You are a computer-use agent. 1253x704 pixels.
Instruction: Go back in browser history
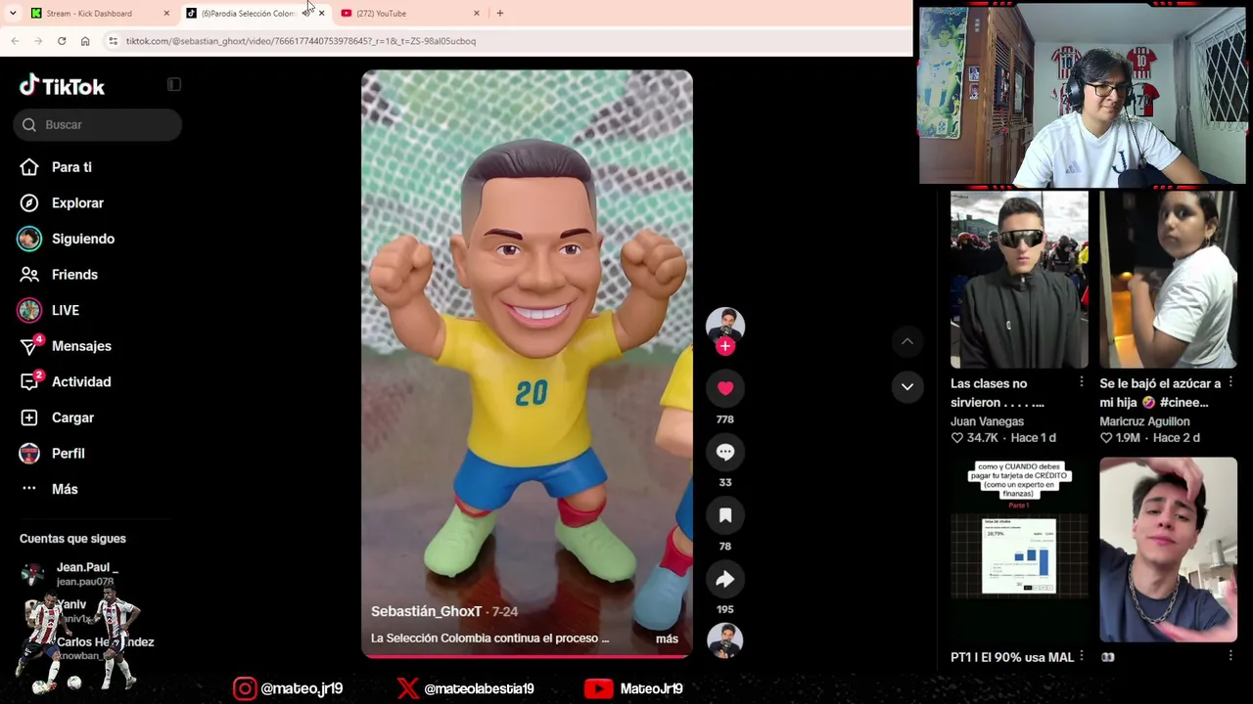(15, 41)
